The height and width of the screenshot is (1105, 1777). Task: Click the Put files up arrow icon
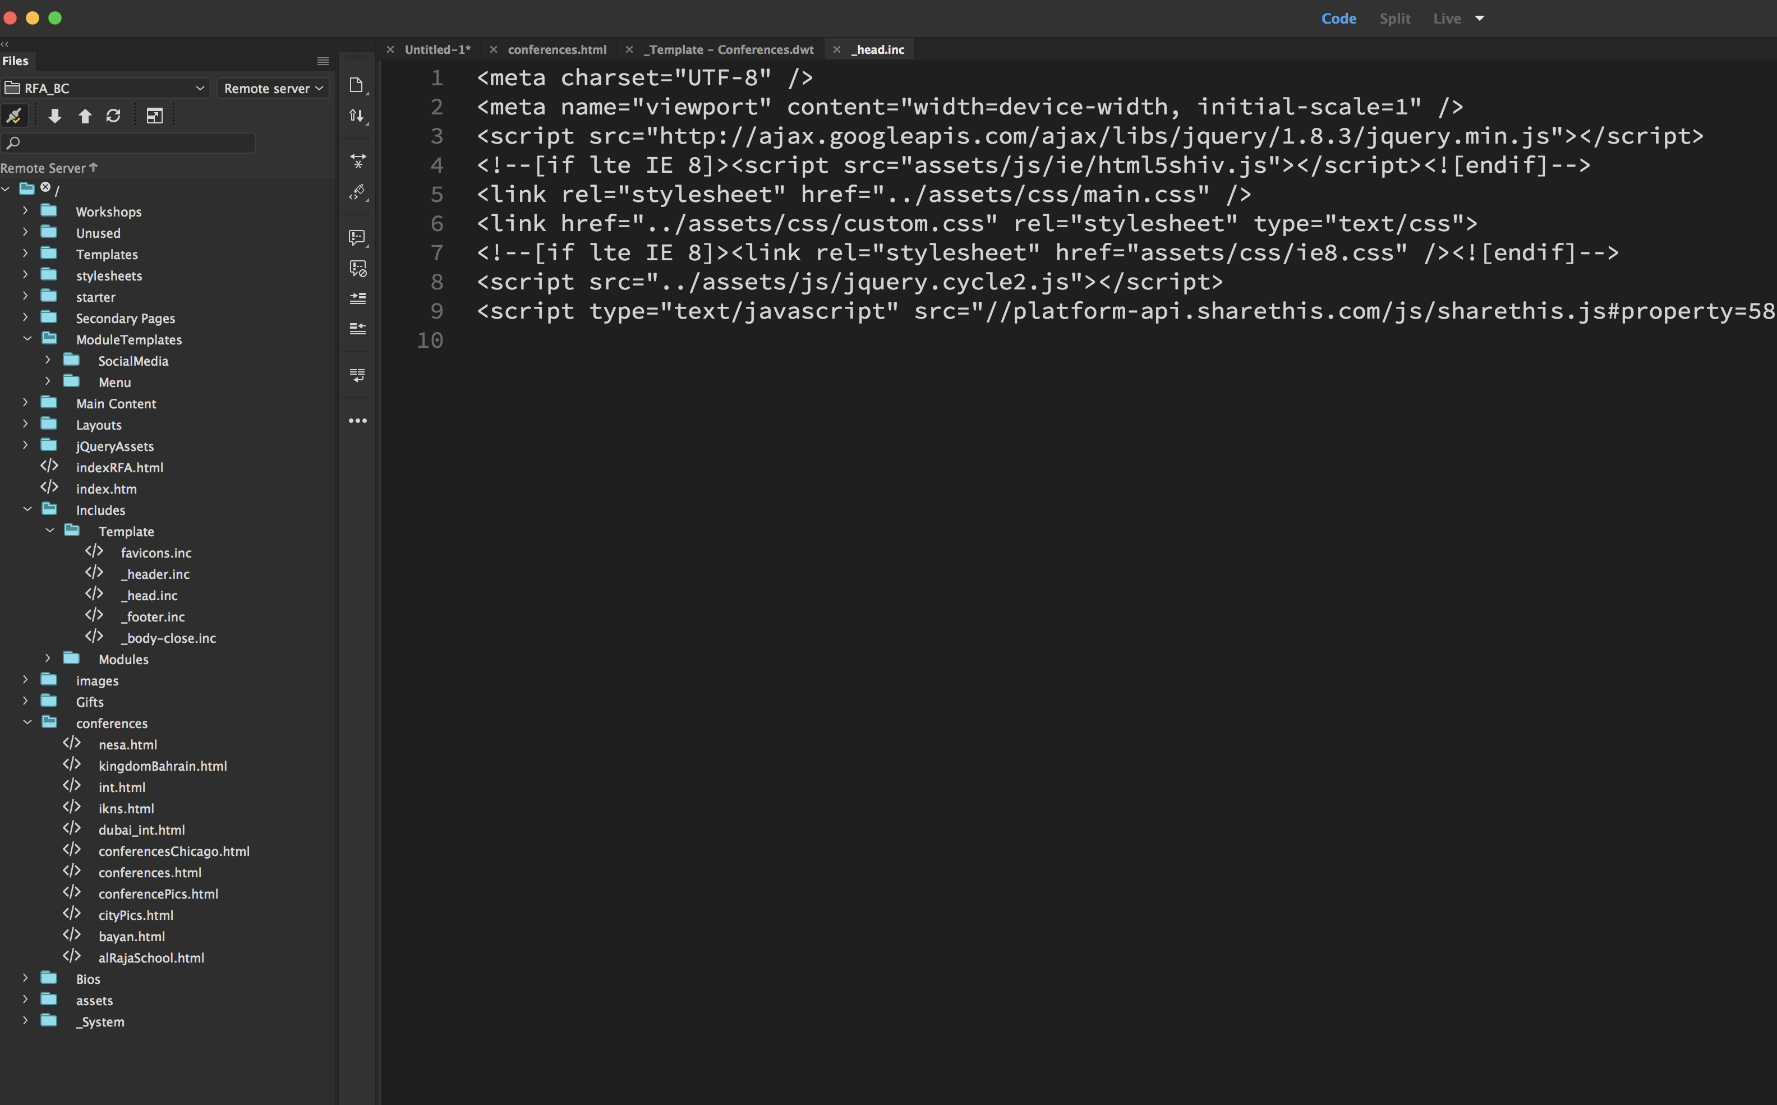85,116
